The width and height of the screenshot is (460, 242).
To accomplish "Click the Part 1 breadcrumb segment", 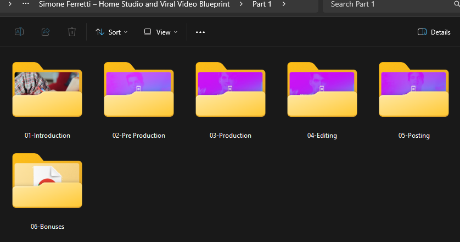I will click(x=262, y=4).
